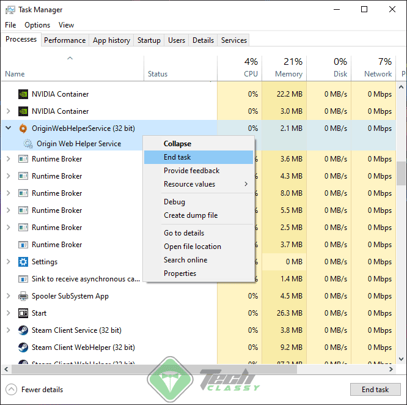
Task: Click the vertical scrollbar thumb
Action: pos(402,173)
